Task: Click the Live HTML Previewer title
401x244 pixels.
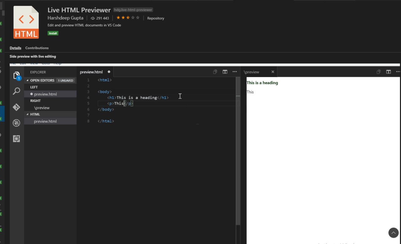Action: pyautogui.click(x=79, y=10)
